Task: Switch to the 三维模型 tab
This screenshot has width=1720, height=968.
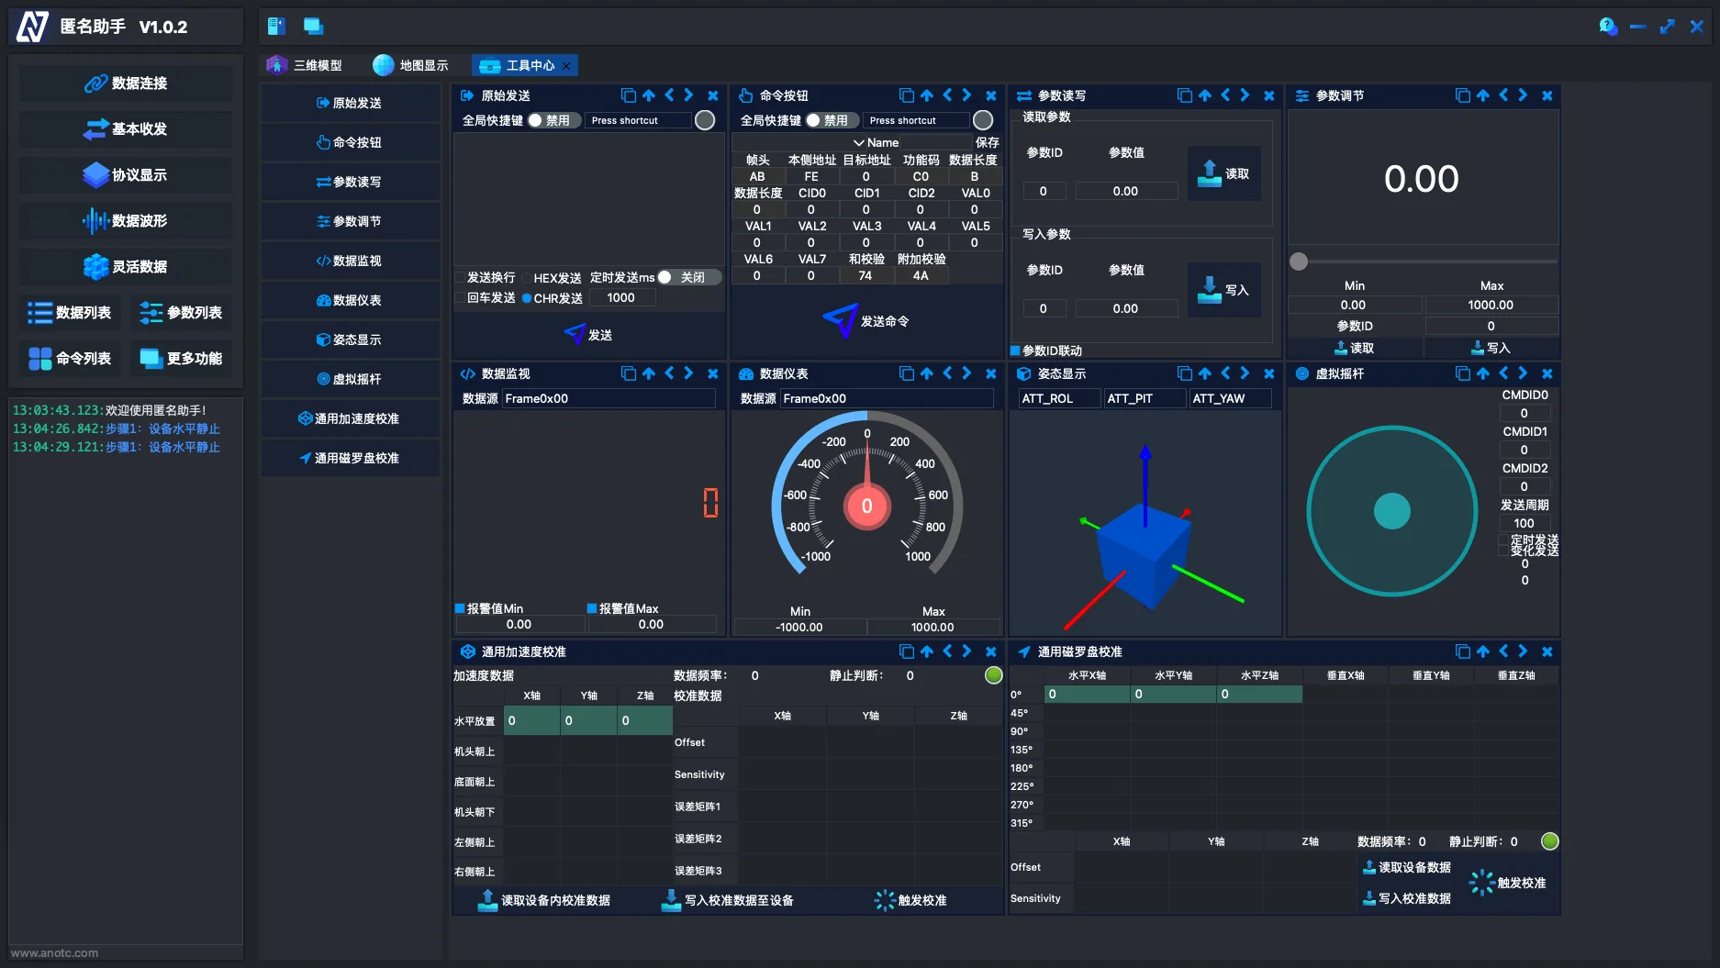Action: tap(305, 65)
